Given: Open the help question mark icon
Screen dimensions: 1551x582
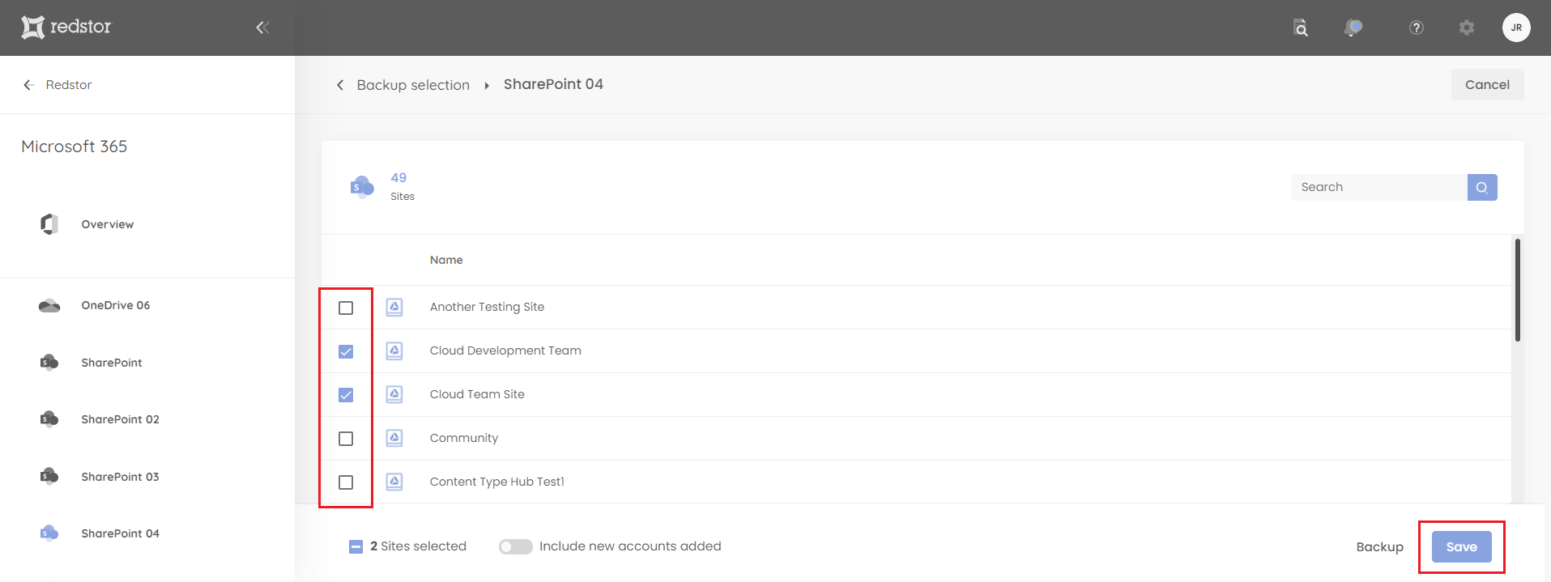Looking at the screenshot, I should pos(1417,28).
